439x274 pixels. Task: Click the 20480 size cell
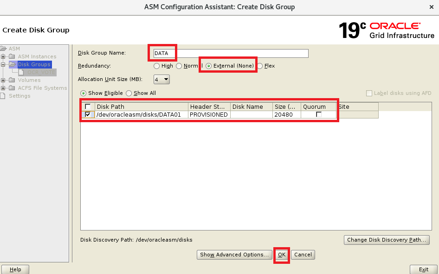[287, 114]
